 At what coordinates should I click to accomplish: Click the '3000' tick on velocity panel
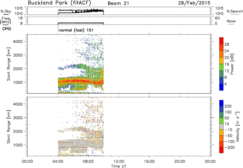point(18,118)
